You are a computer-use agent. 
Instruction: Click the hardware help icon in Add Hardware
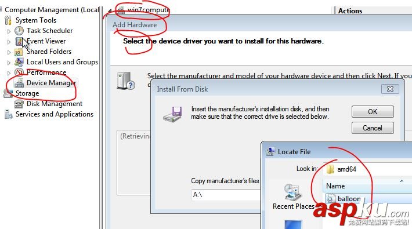click(126, 81)
